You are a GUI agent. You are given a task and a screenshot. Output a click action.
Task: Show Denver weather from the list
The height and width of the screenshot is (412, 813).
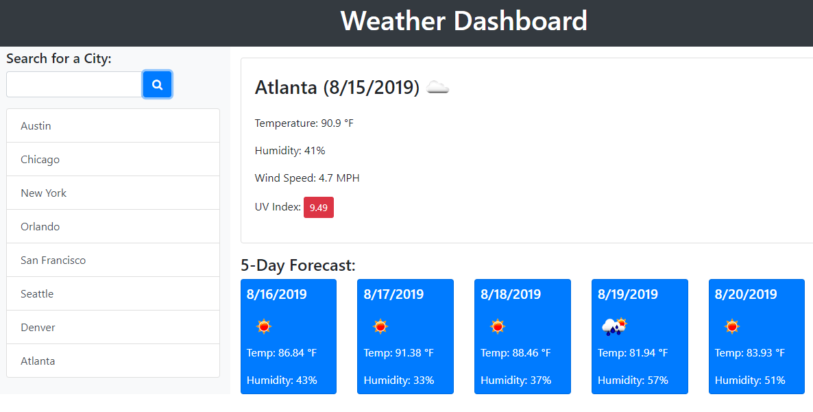[x=113, y=328]
